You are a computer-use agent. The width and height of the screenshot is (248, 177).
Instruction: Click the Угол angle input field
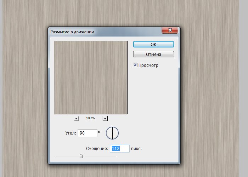point(87,133)
